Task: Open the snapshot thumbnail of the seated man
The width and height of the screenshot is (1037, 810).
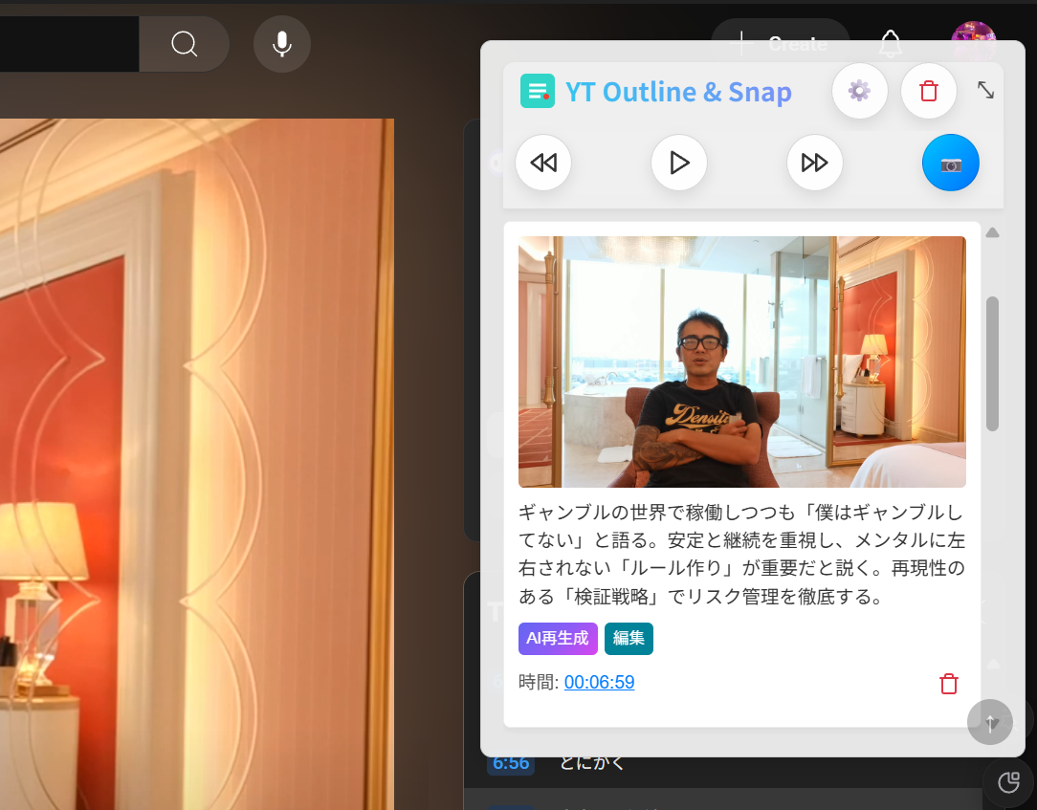Action: [741, 361]
